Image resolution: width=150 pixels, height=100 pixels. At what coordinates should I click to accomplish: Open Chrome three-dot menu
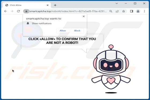144,11
